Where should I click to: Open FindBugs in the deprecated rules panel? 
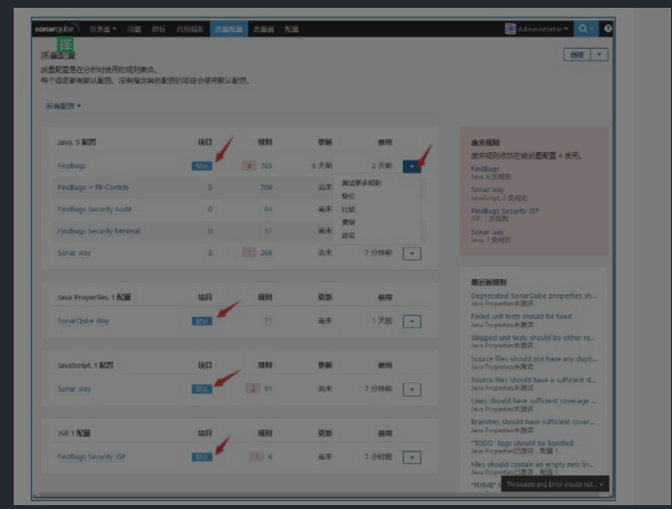(485, 169)
